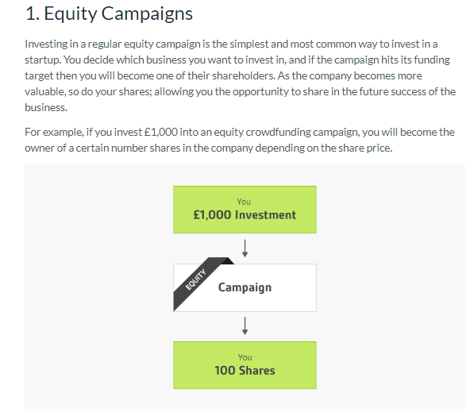Click the word 'shareholders' in the first paragraph

click(x=243, y=75)
